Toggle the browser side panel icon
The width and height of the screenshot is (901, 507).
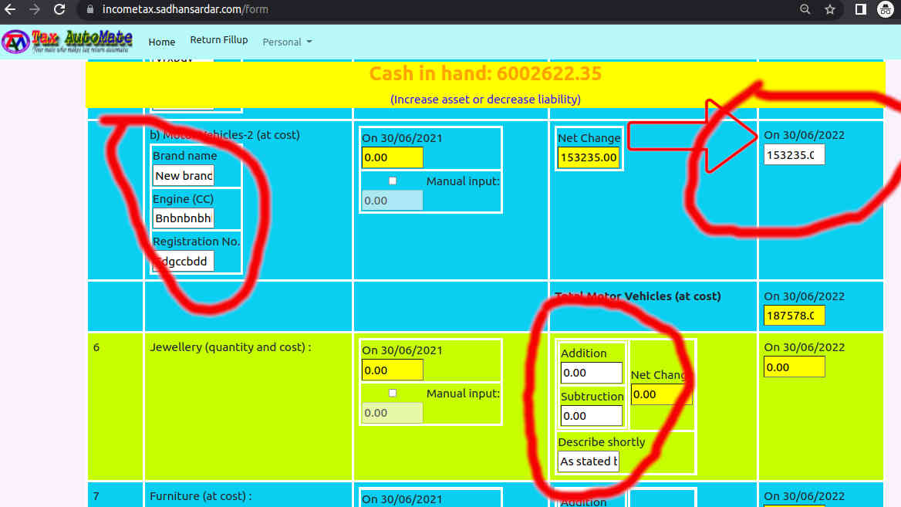pos(861,9)
